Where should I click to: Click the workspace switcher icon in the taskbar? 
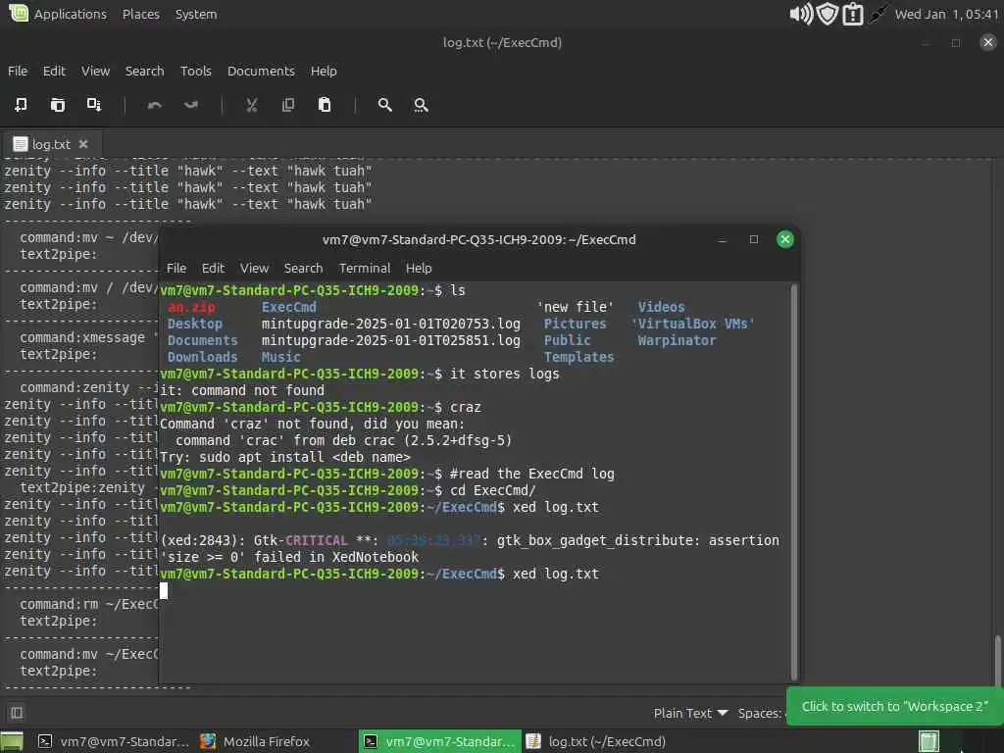tap(929, 741)
